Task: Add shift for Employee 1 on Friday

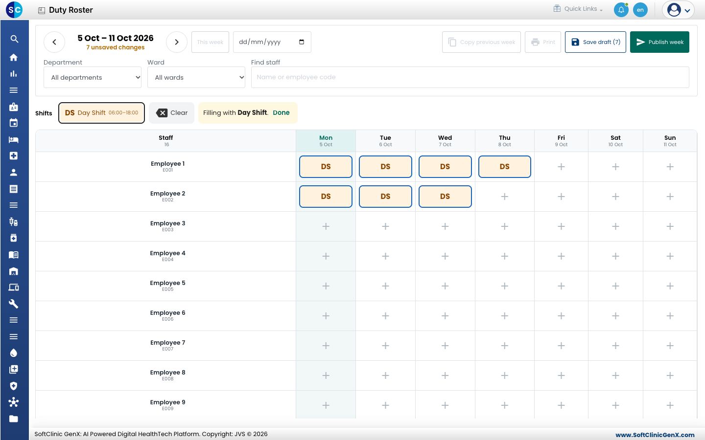Action: (x=561, y=167)
